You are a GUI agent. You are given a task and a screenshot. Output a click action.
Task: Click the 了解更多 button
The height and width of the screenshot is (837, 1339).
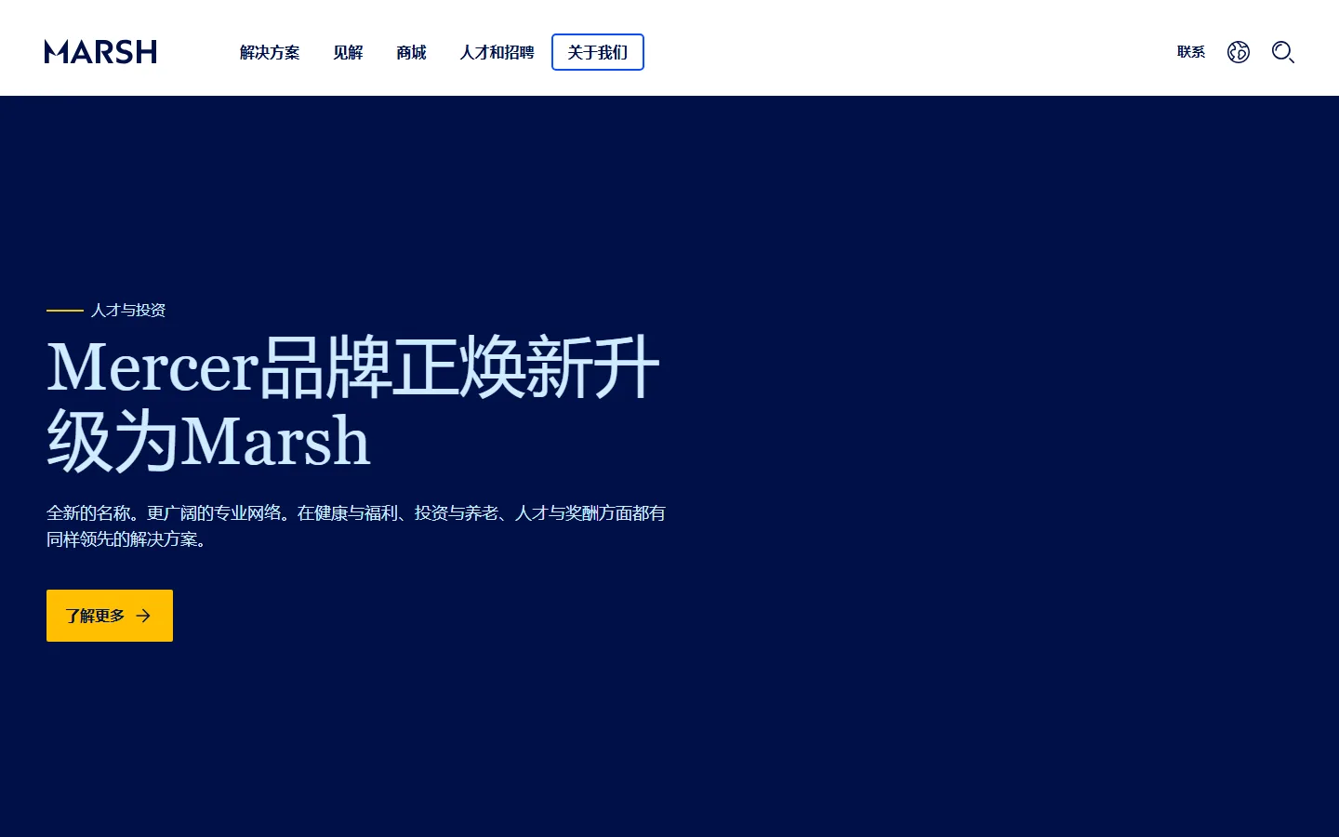[110, 616]
